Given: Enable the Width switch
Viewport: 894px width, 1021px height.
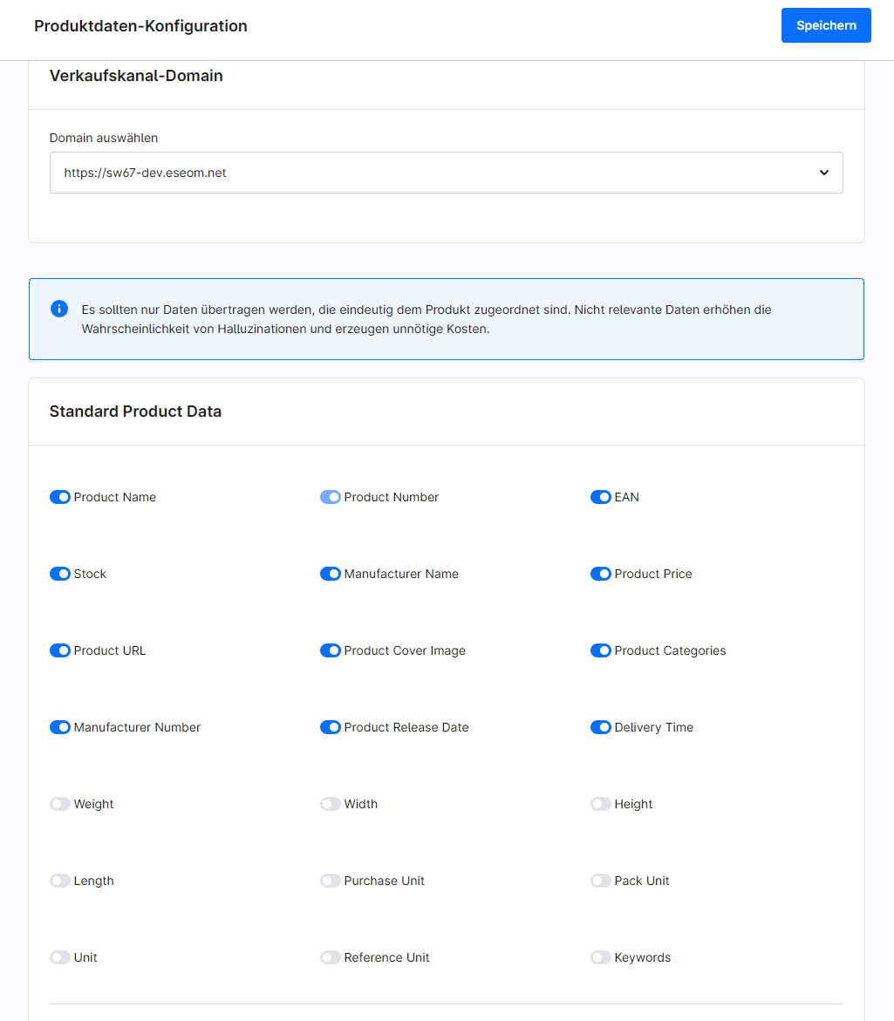Looking at the screenshot, I should (330, 804).
